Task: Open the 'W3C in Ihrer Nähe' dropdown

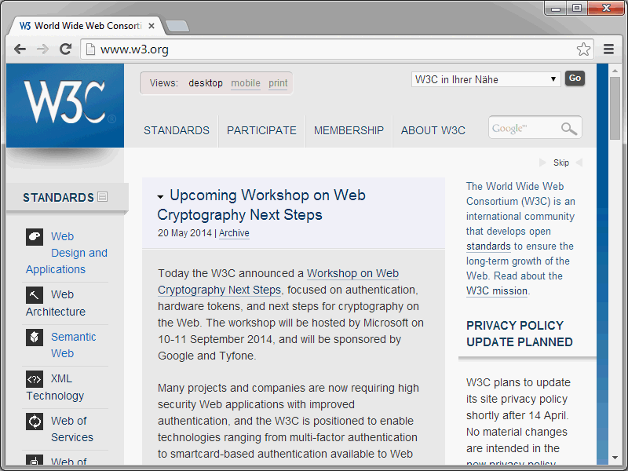Action: (x=486, y=79)
